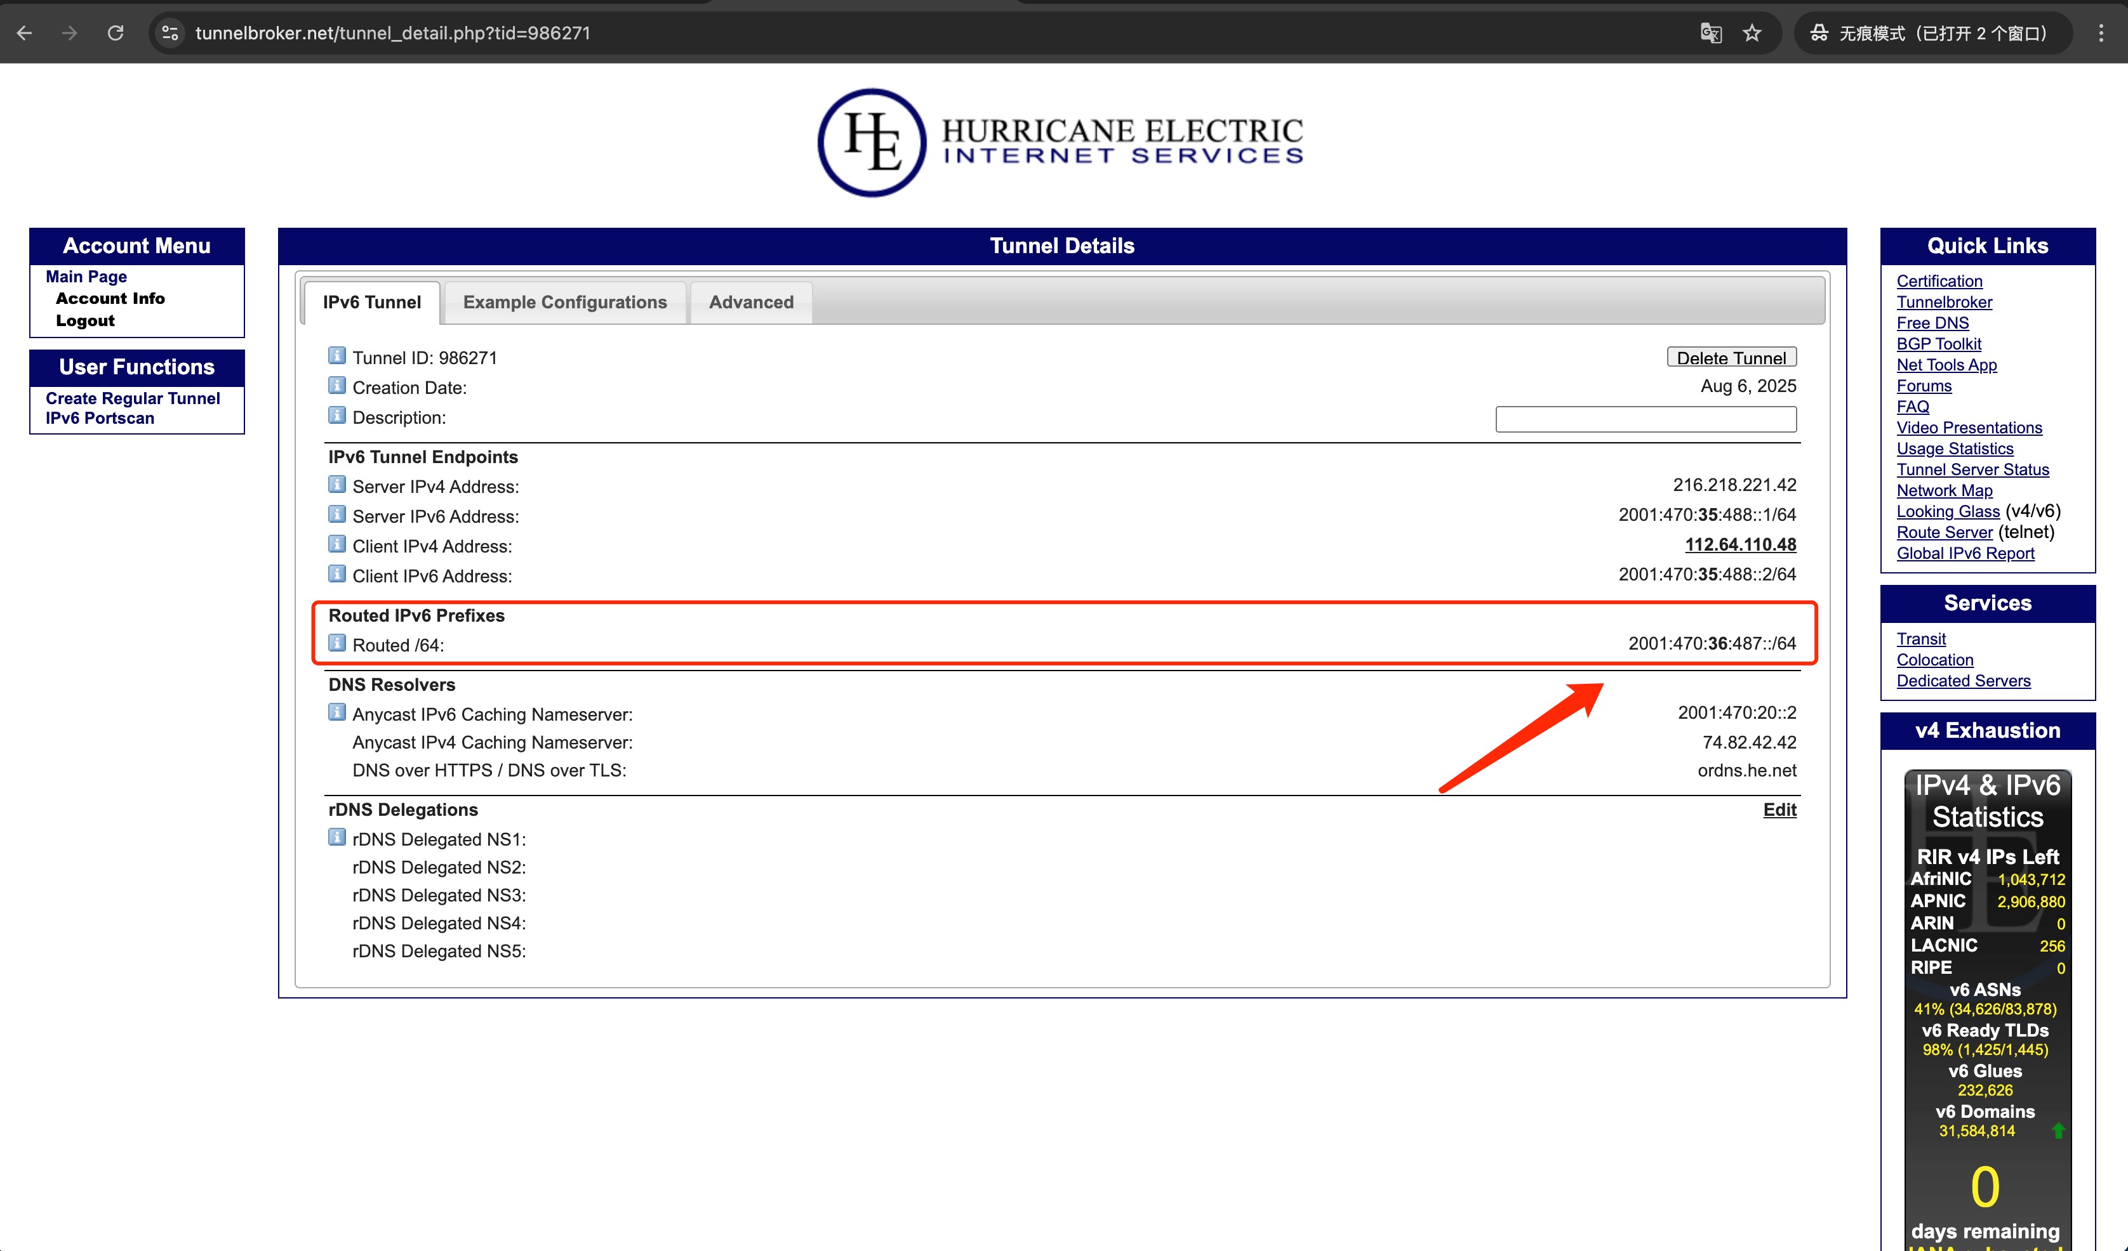Switch to Example Configurations tab

tap(564, 302)
